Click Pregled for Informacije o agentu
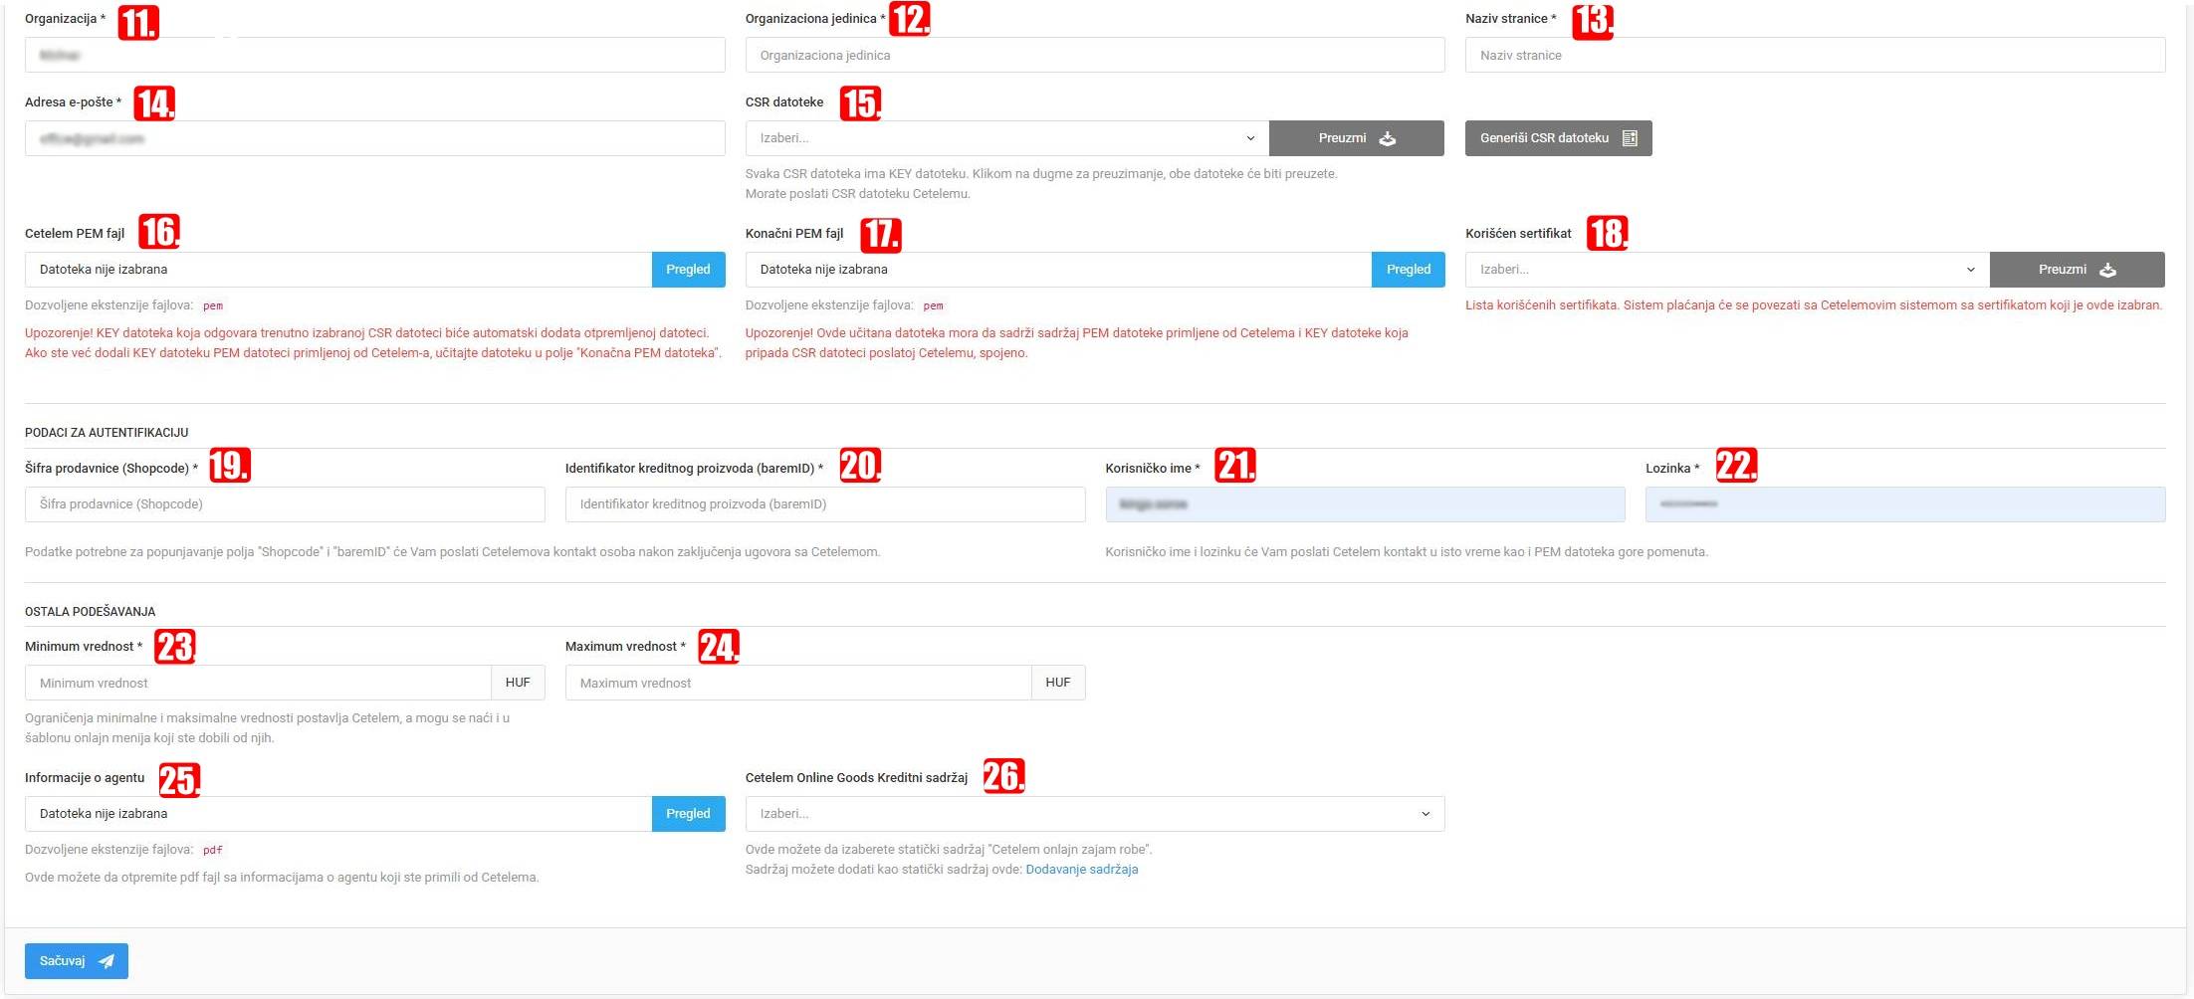Viewport: 2194px width, 999px height. click(688, 814)
